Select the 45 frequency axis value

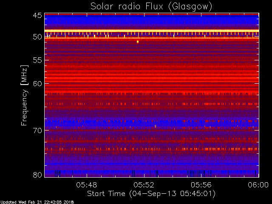[37, 15]
